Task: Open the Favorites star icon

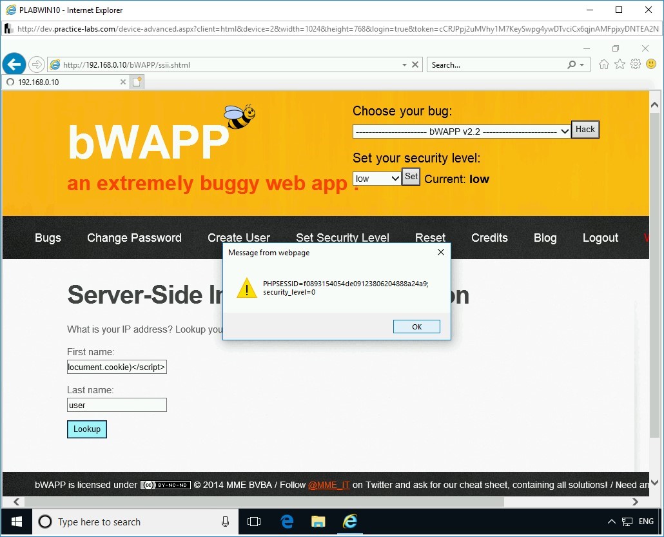Action: pos(620,64)
